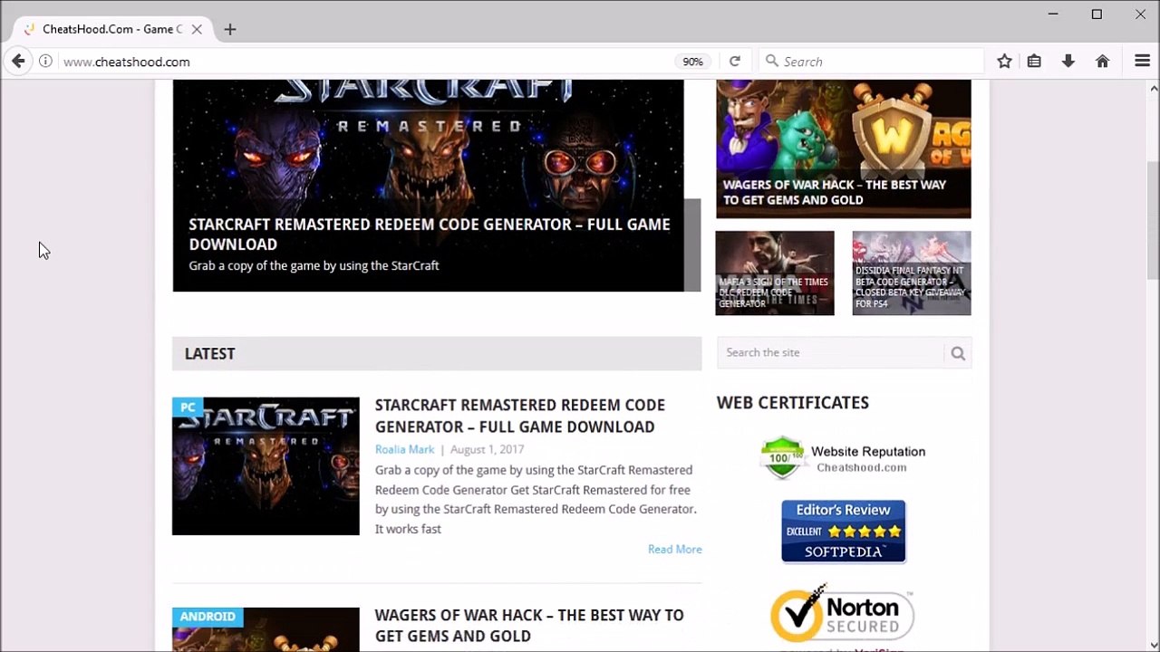
Task: Go back using the browser back arrow
Action: coord(18,62)
